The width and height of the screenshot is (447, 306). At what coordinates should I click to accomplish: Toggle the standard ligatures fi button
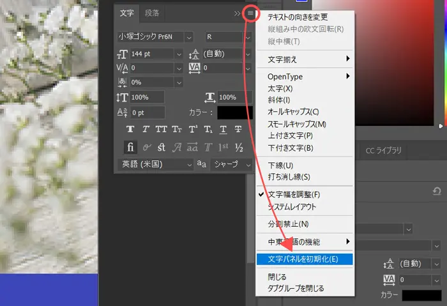[x=128, y=147]
